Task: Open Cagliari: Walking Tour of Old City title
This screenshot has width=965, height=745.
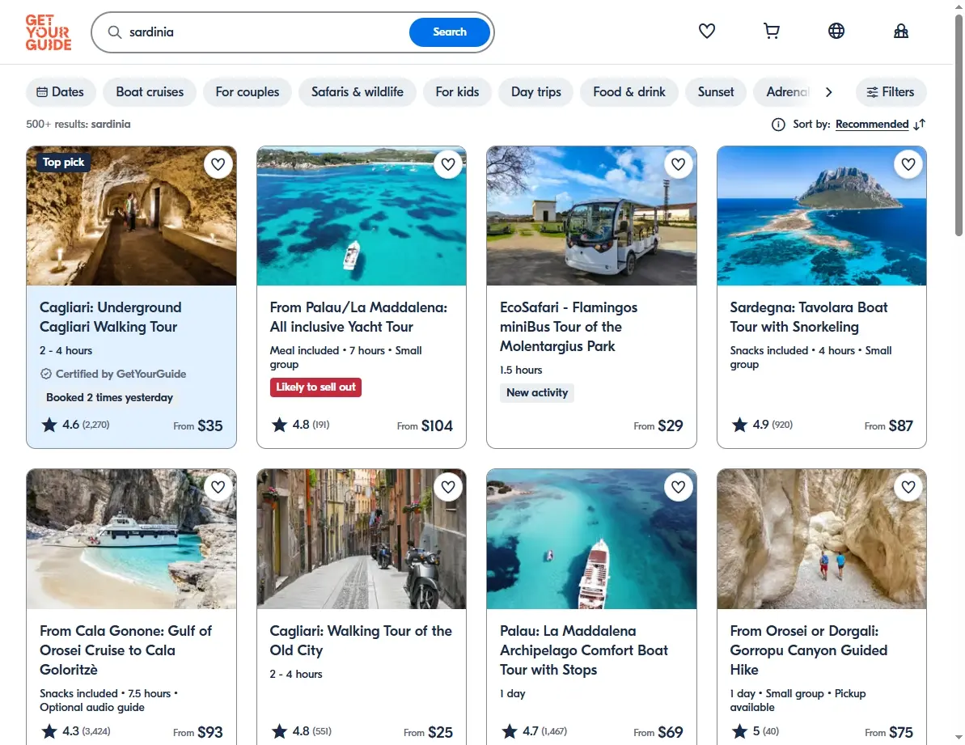Action: 361,641
